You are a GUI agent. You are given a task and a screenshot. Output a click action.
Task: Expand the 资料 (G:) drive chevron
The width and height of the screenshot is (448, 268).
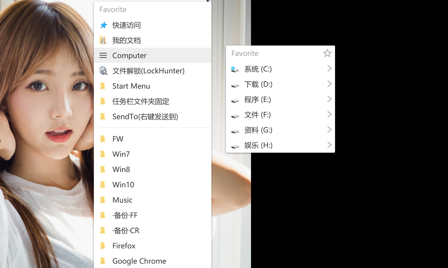click(329, 130)
